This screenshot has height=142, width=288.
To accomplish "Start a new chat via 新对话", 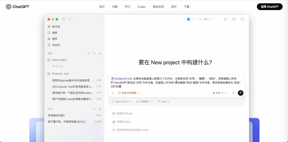I will point(54,26).
